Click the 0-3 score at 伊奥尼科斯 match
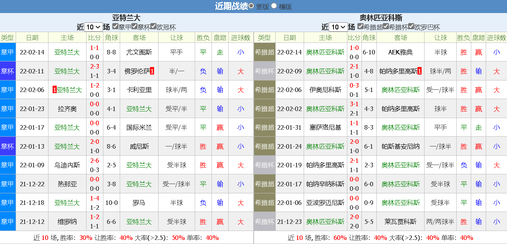Screen dimensions: 507x244 [354, 85]
